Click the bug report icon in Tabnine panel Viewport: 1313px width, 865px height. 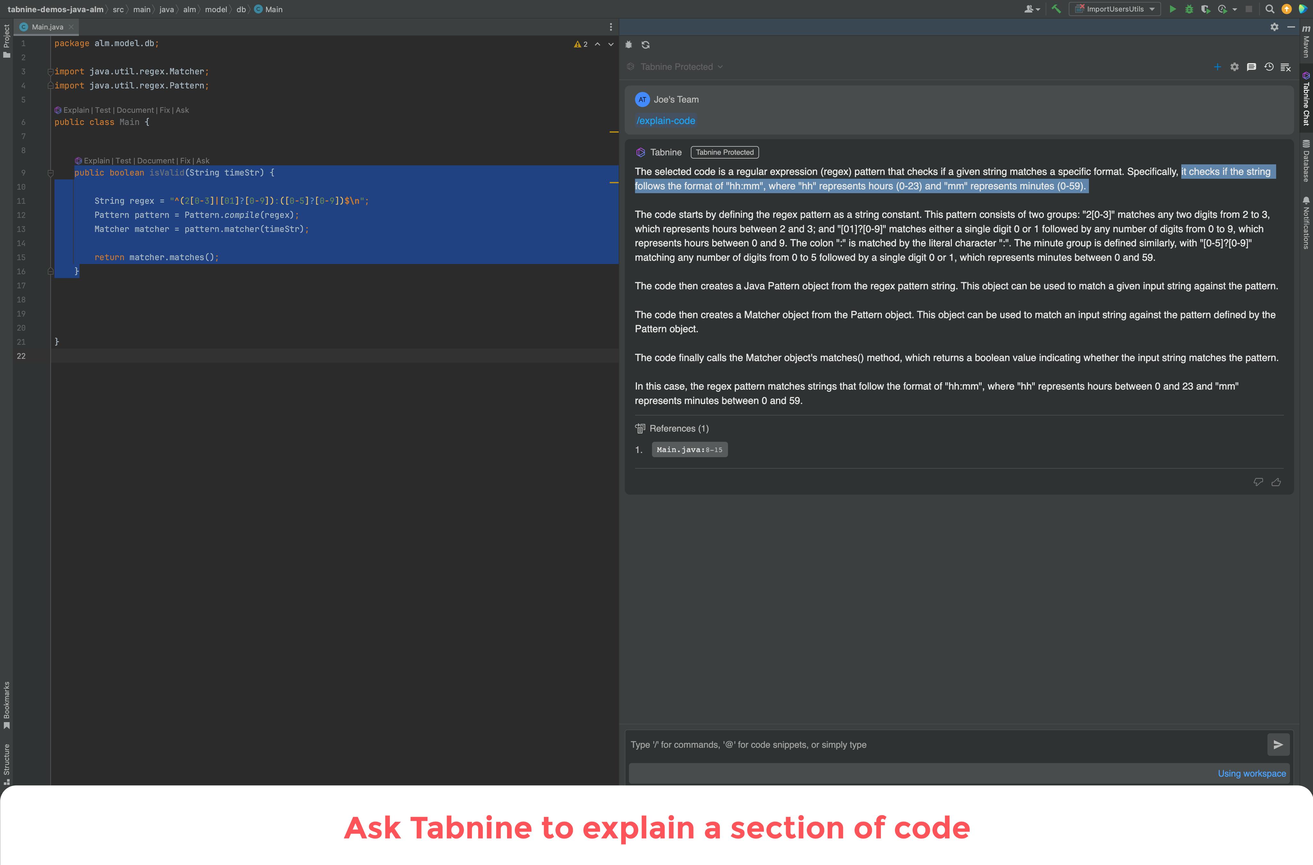[629, 45]
